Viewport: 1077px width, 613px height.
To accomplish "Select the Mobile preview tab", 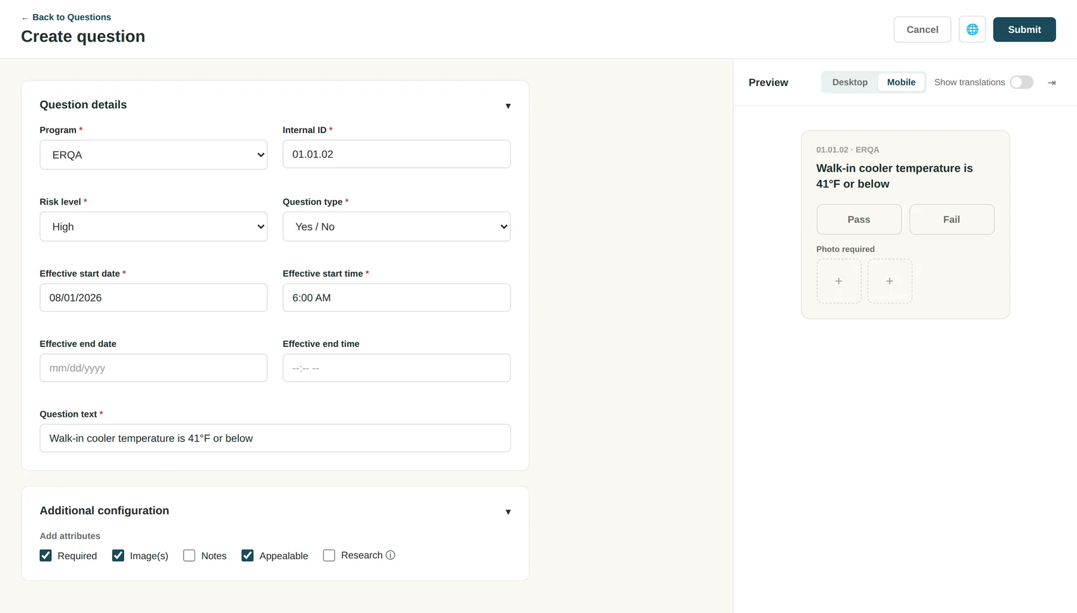I will 901,82.
